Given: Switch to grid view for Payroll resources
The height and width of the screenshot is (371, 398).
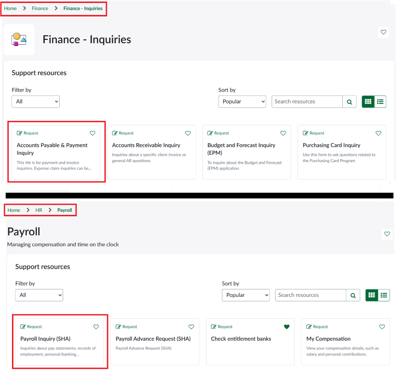Looking at the screenshot, I should click(x=371, y=295).
